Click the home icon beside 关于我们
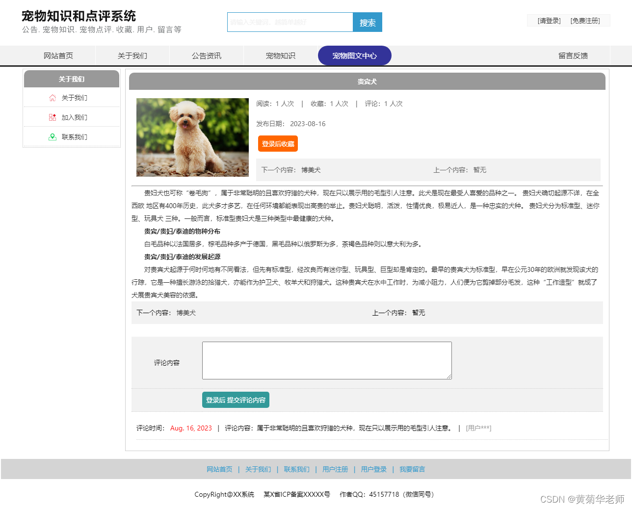632x509 pixels. pos(53,98)
